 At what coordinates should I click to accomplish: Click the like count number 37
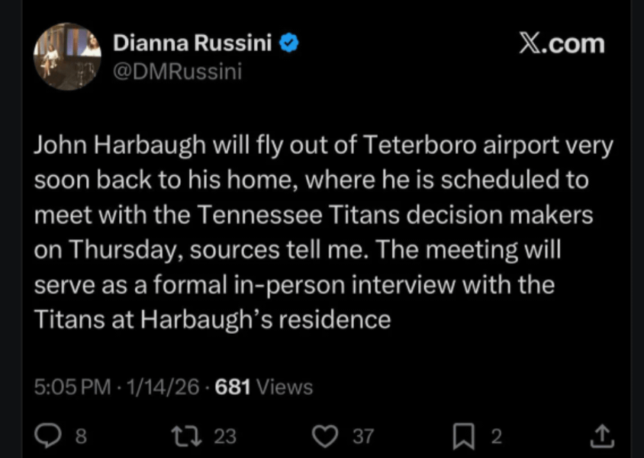point(362,437)
